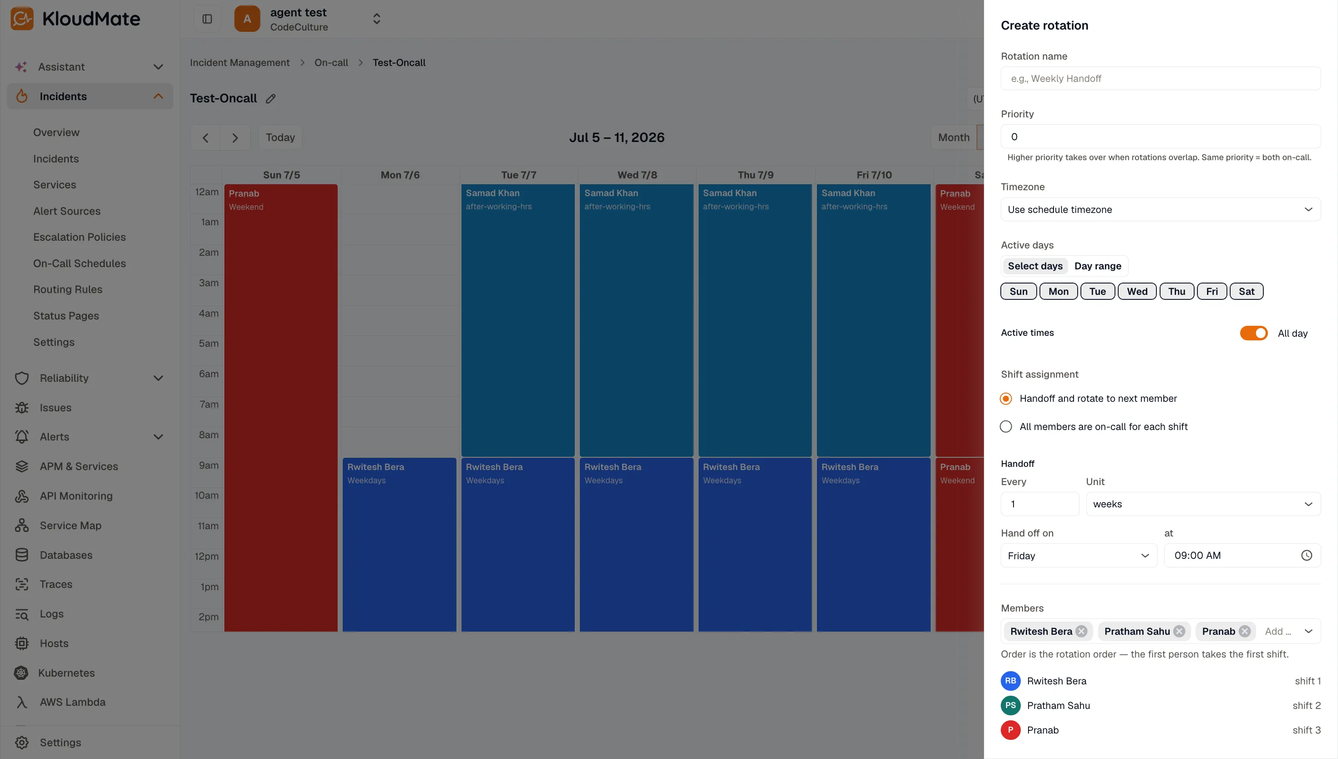
Task: Click the Rotation name input field
Action: [1160, 79]
